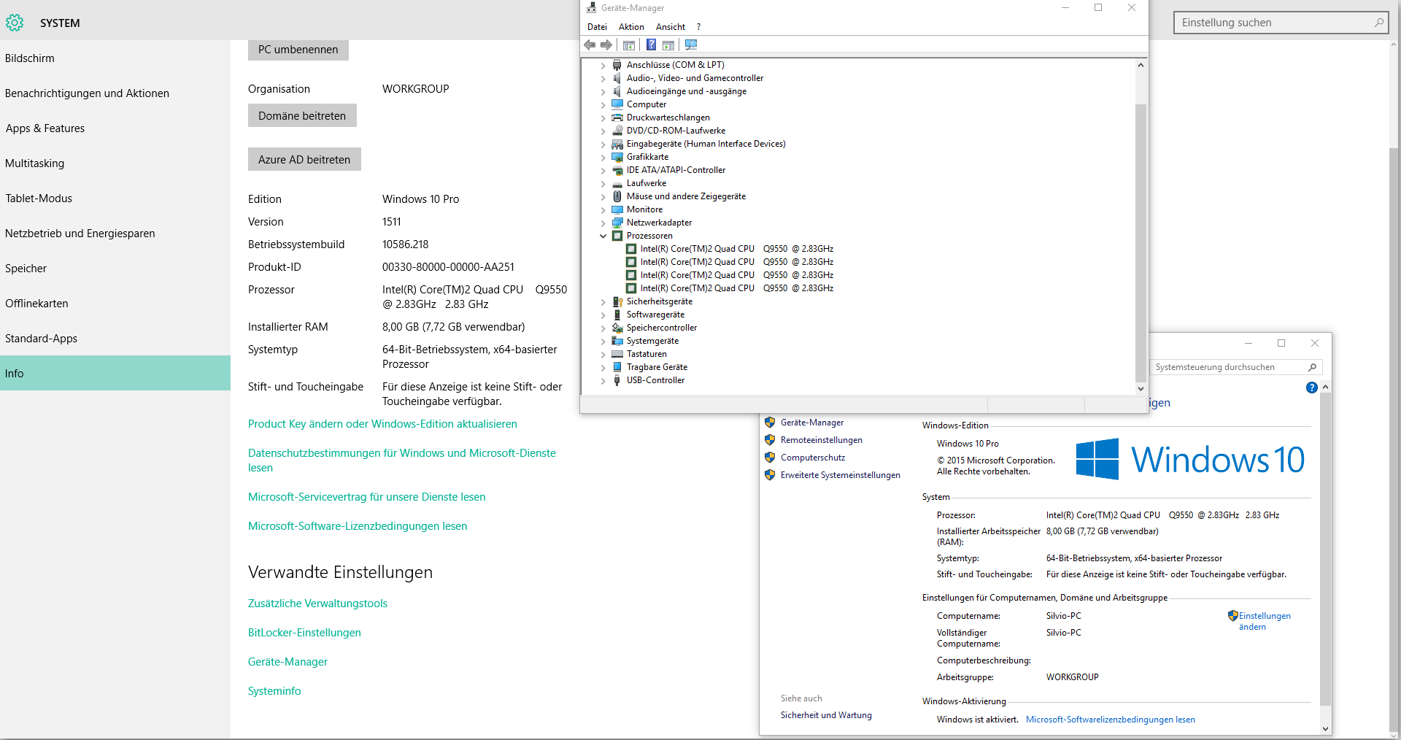Click the forward arrow in Geräte-Manager toolbar
The image size is (1401, 740).
pos(606,45)
